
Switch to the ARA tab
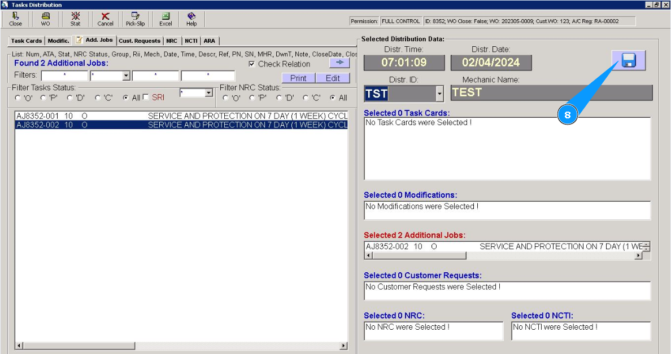click(209, 41)
